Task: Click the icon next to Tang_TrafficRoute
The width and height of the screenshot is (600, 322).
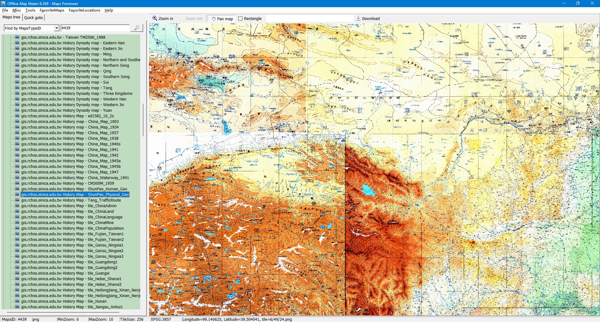Action: (17, 200)
